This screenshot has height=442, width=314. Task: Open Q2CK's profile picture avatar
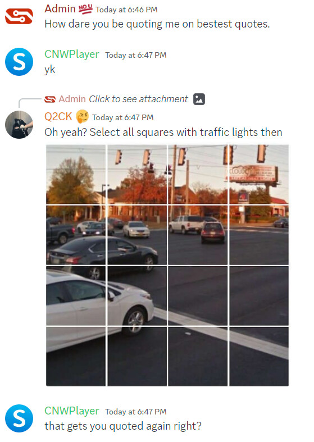point(19,125)
